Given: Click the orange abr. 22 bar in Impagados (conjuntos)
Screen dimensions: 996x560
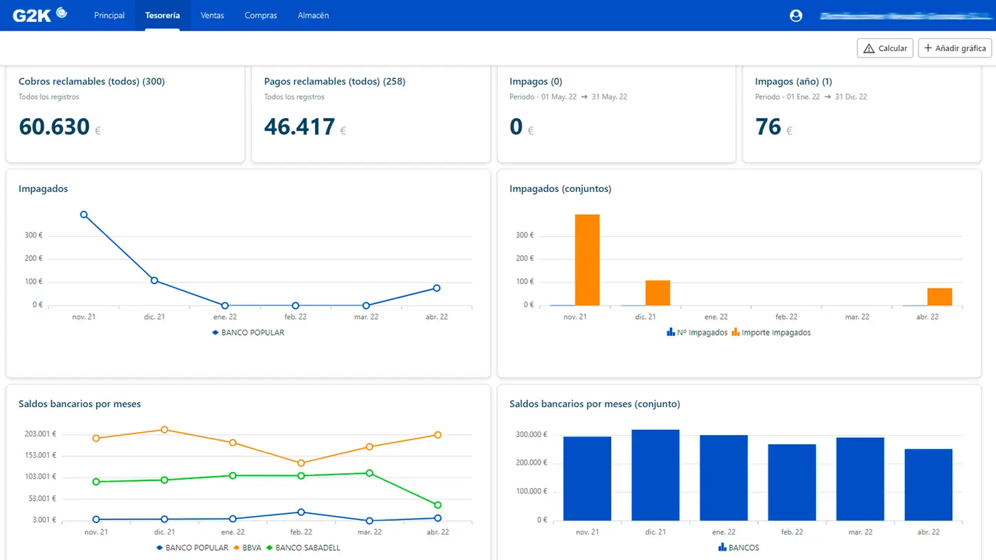Looking at the screenshot, I should [940, 297].
